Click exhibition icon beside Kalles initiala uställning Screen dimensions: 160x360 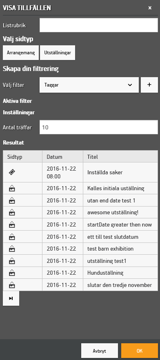click(x=12, y=189)
